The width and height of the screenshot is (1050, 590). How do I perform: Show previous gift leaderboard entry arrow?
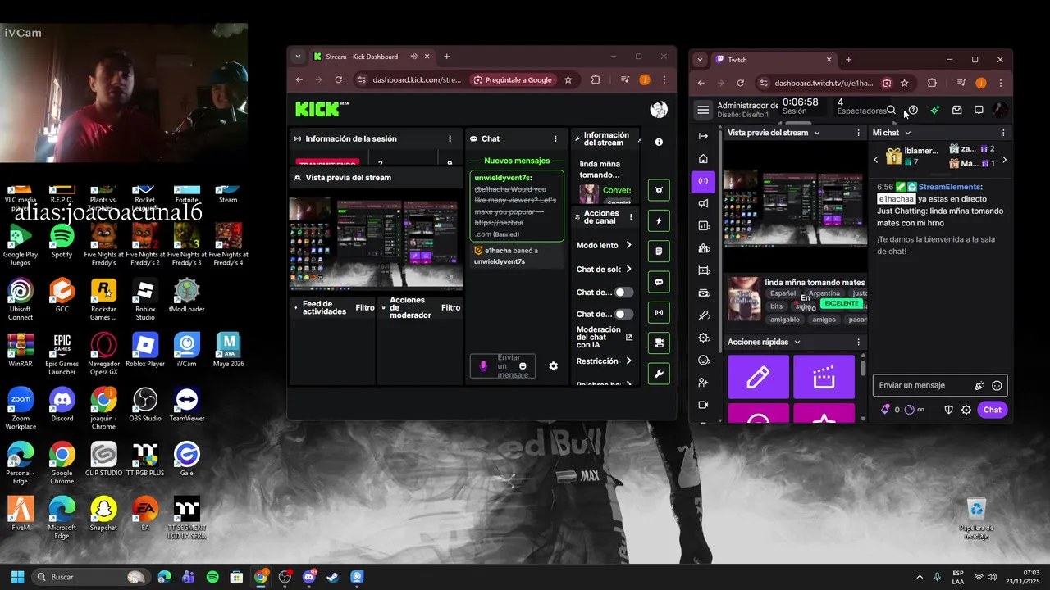click(x=876, y=160)
